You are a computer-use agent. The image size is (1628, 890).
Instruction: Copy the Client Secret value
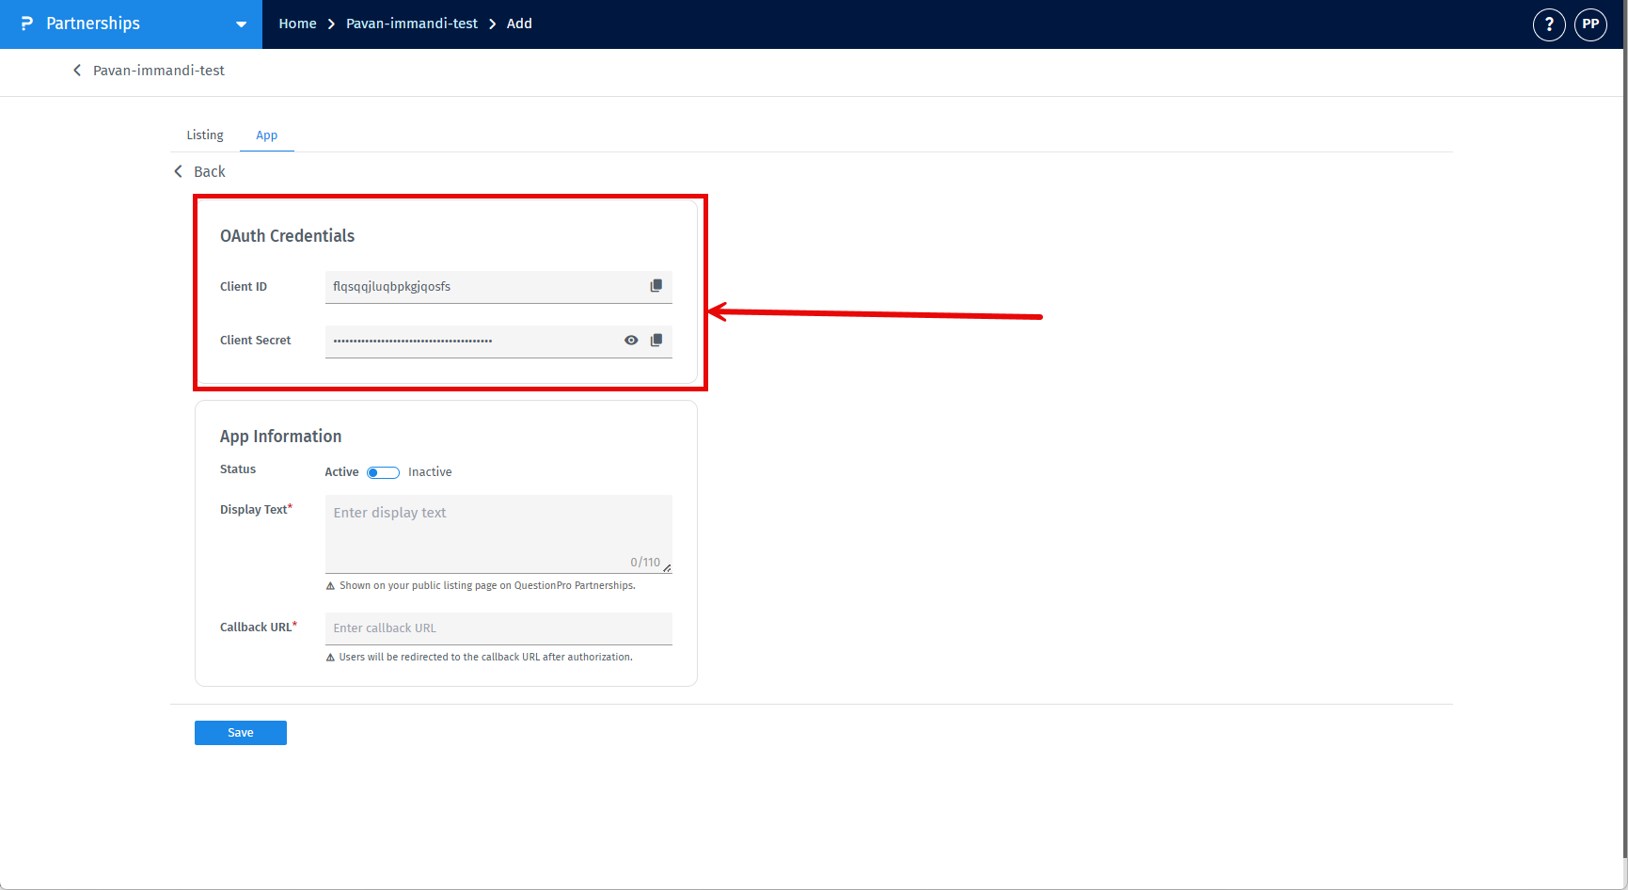[x=656, y=341]
